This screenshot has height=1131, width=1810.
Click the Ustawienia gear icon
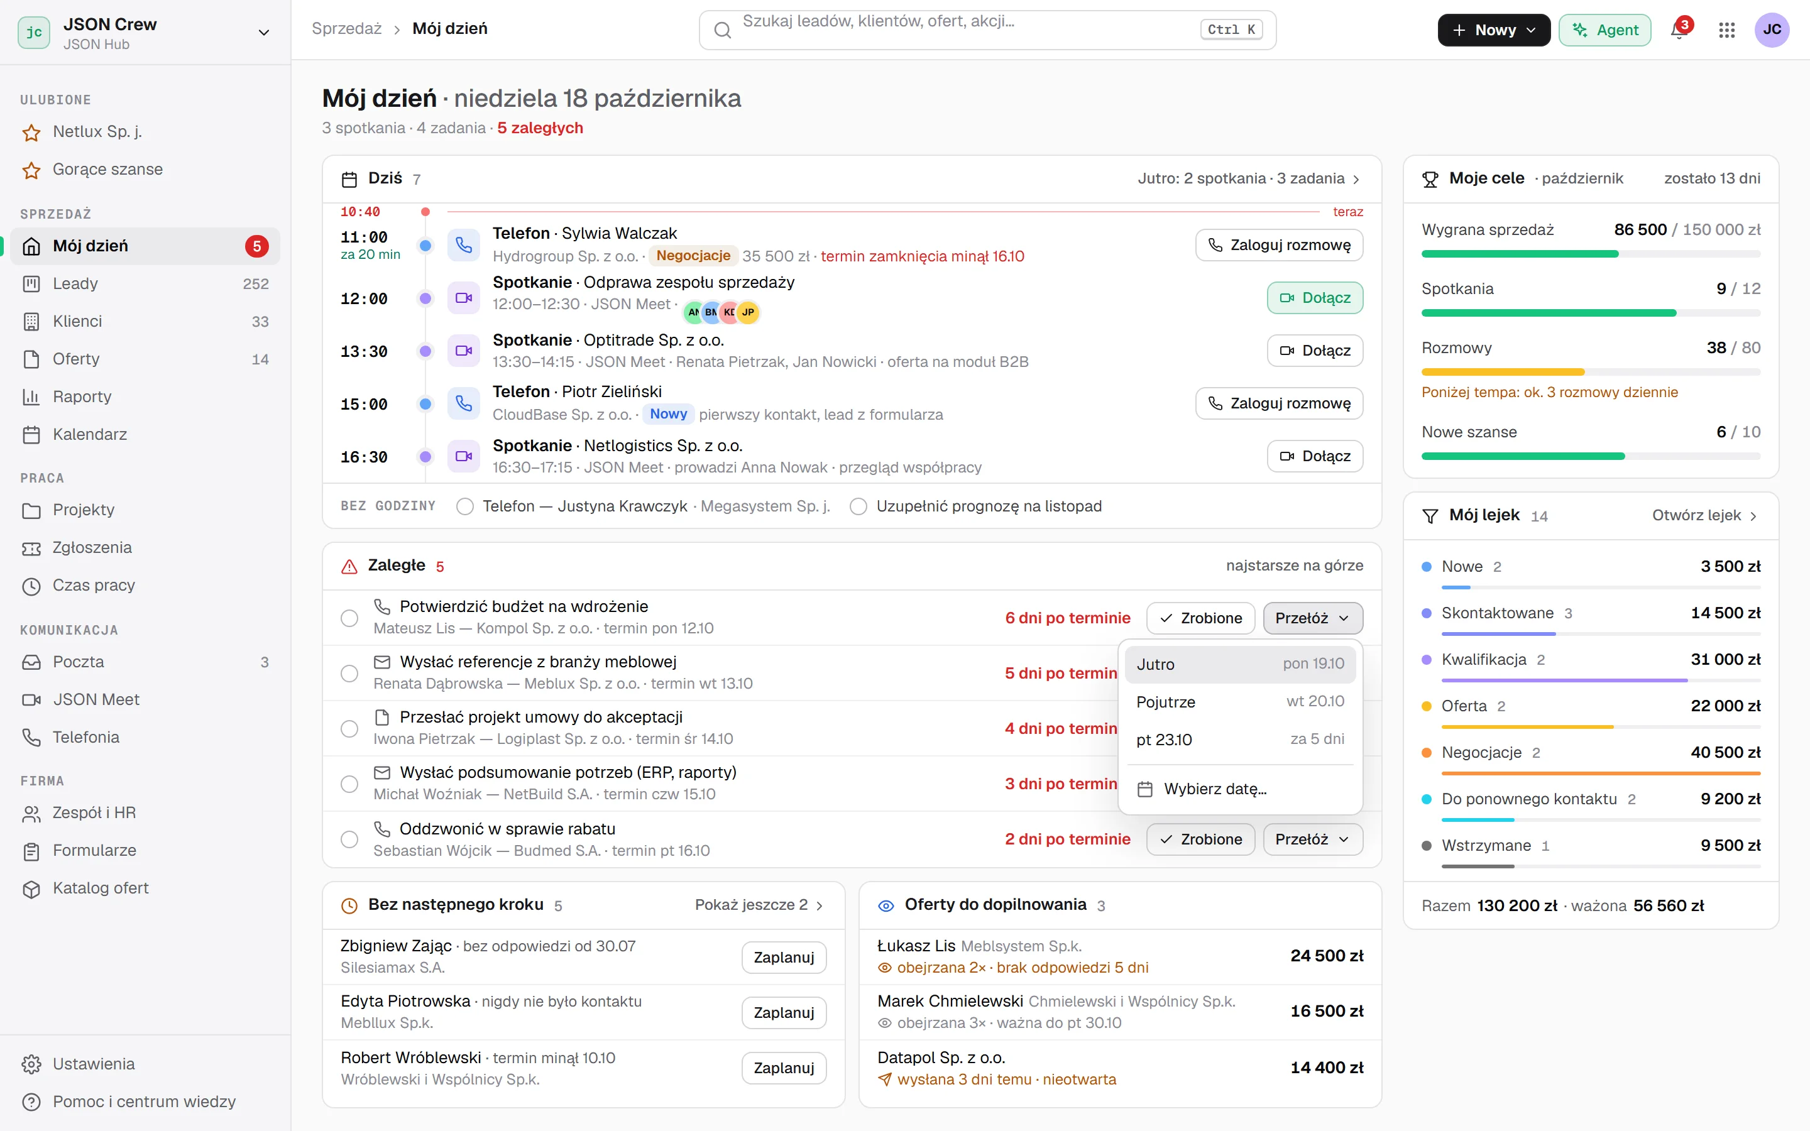[31, 1064]
